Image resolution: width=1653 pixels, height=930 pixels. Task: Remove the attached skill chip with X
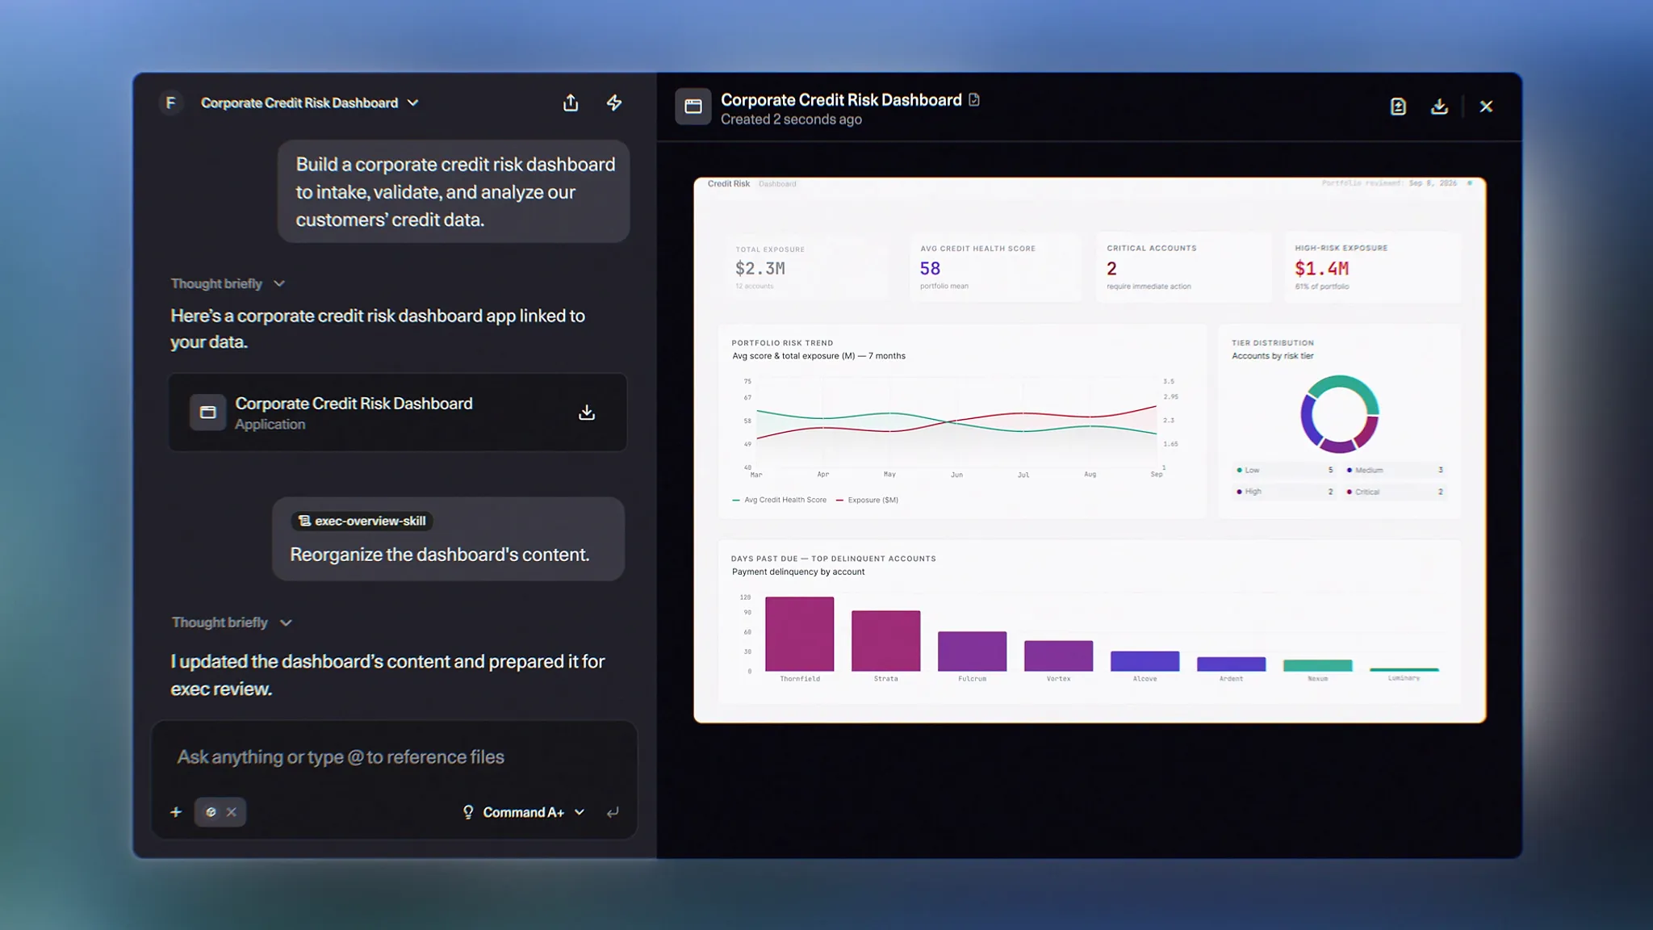(232, 812)
